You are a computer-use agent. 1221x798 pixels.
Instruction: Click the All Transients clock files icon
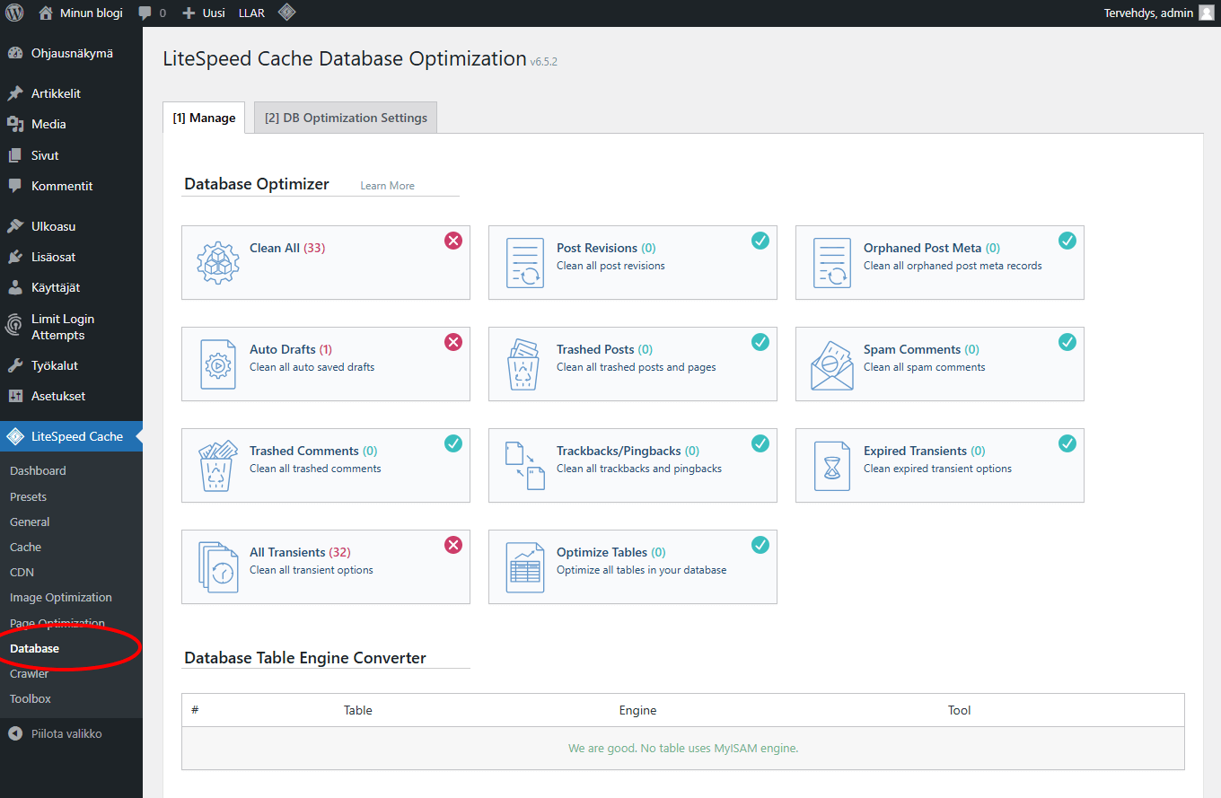pyautogui.click(x=218, y=567)
